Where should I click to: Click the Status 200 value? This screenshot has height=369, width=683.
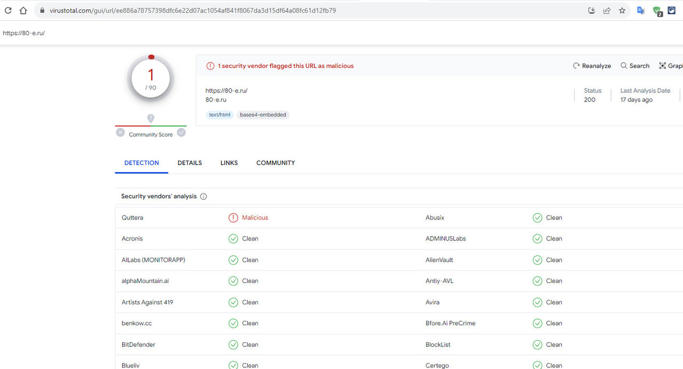click(590, 100)
